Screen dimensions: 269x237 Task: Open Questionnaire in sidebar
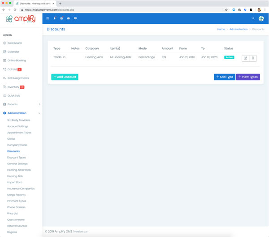16,220
